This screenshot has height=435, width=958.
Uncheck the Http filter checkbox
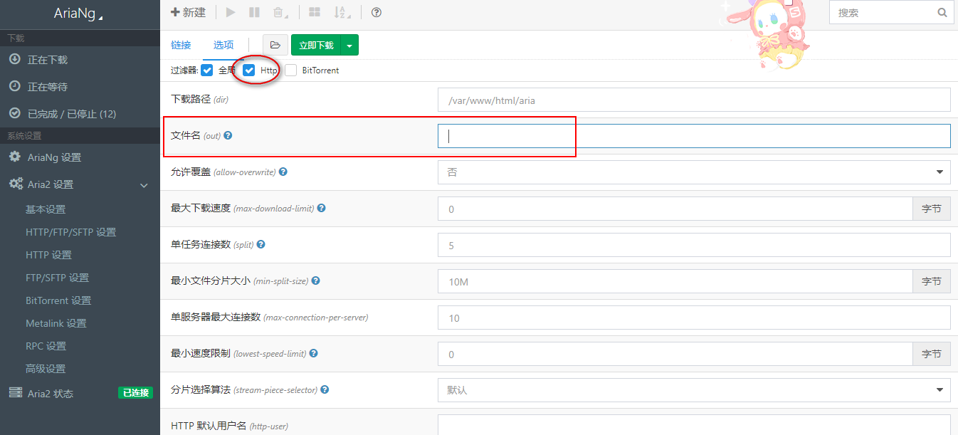click(x=249, y=70)
